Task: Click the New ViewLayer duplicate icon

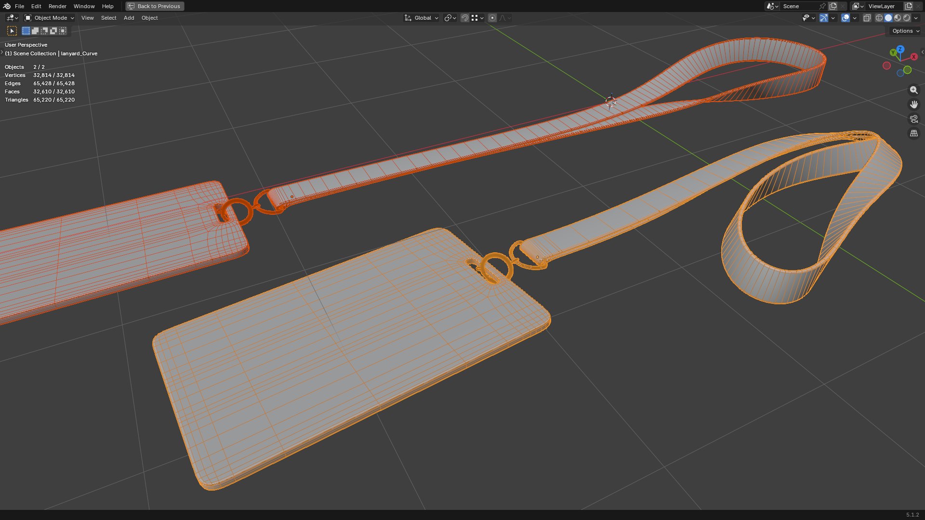Action: point(909,6)
